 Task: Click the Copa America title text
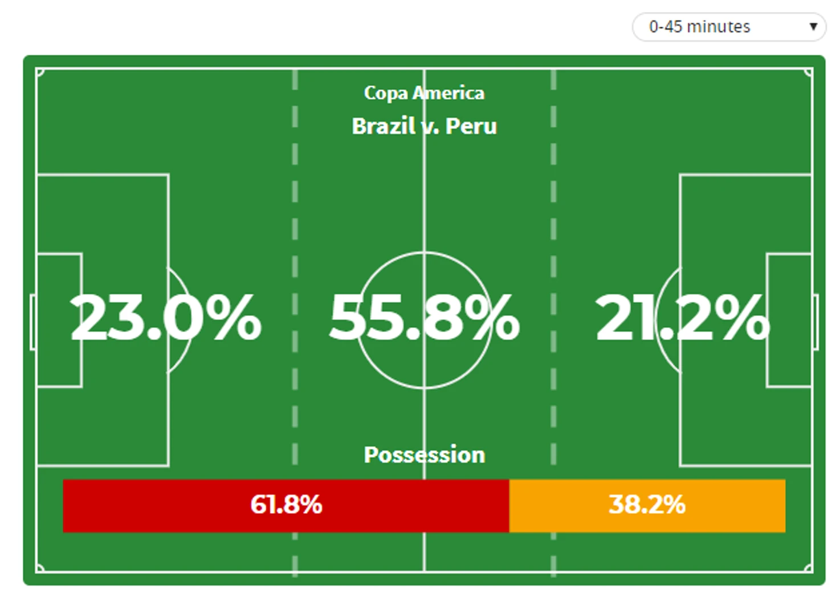(x=424, y=93)
